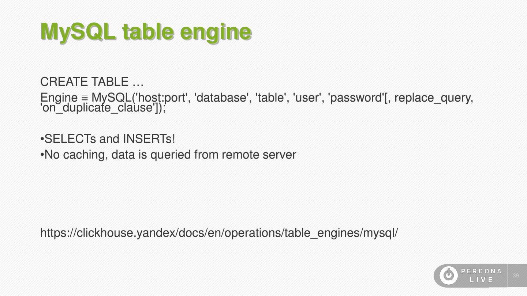The width and height of the screenshot is (527, 296).
Task: Click the "CREATE TABLE …" text line
Action: 91,81
